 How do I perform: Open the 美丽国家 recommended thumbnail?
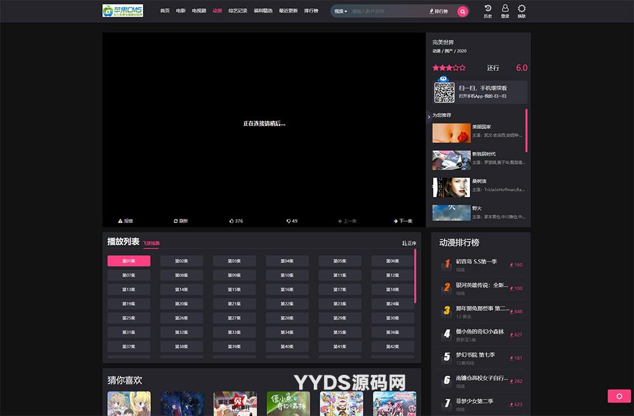click(x=451, y=133)
